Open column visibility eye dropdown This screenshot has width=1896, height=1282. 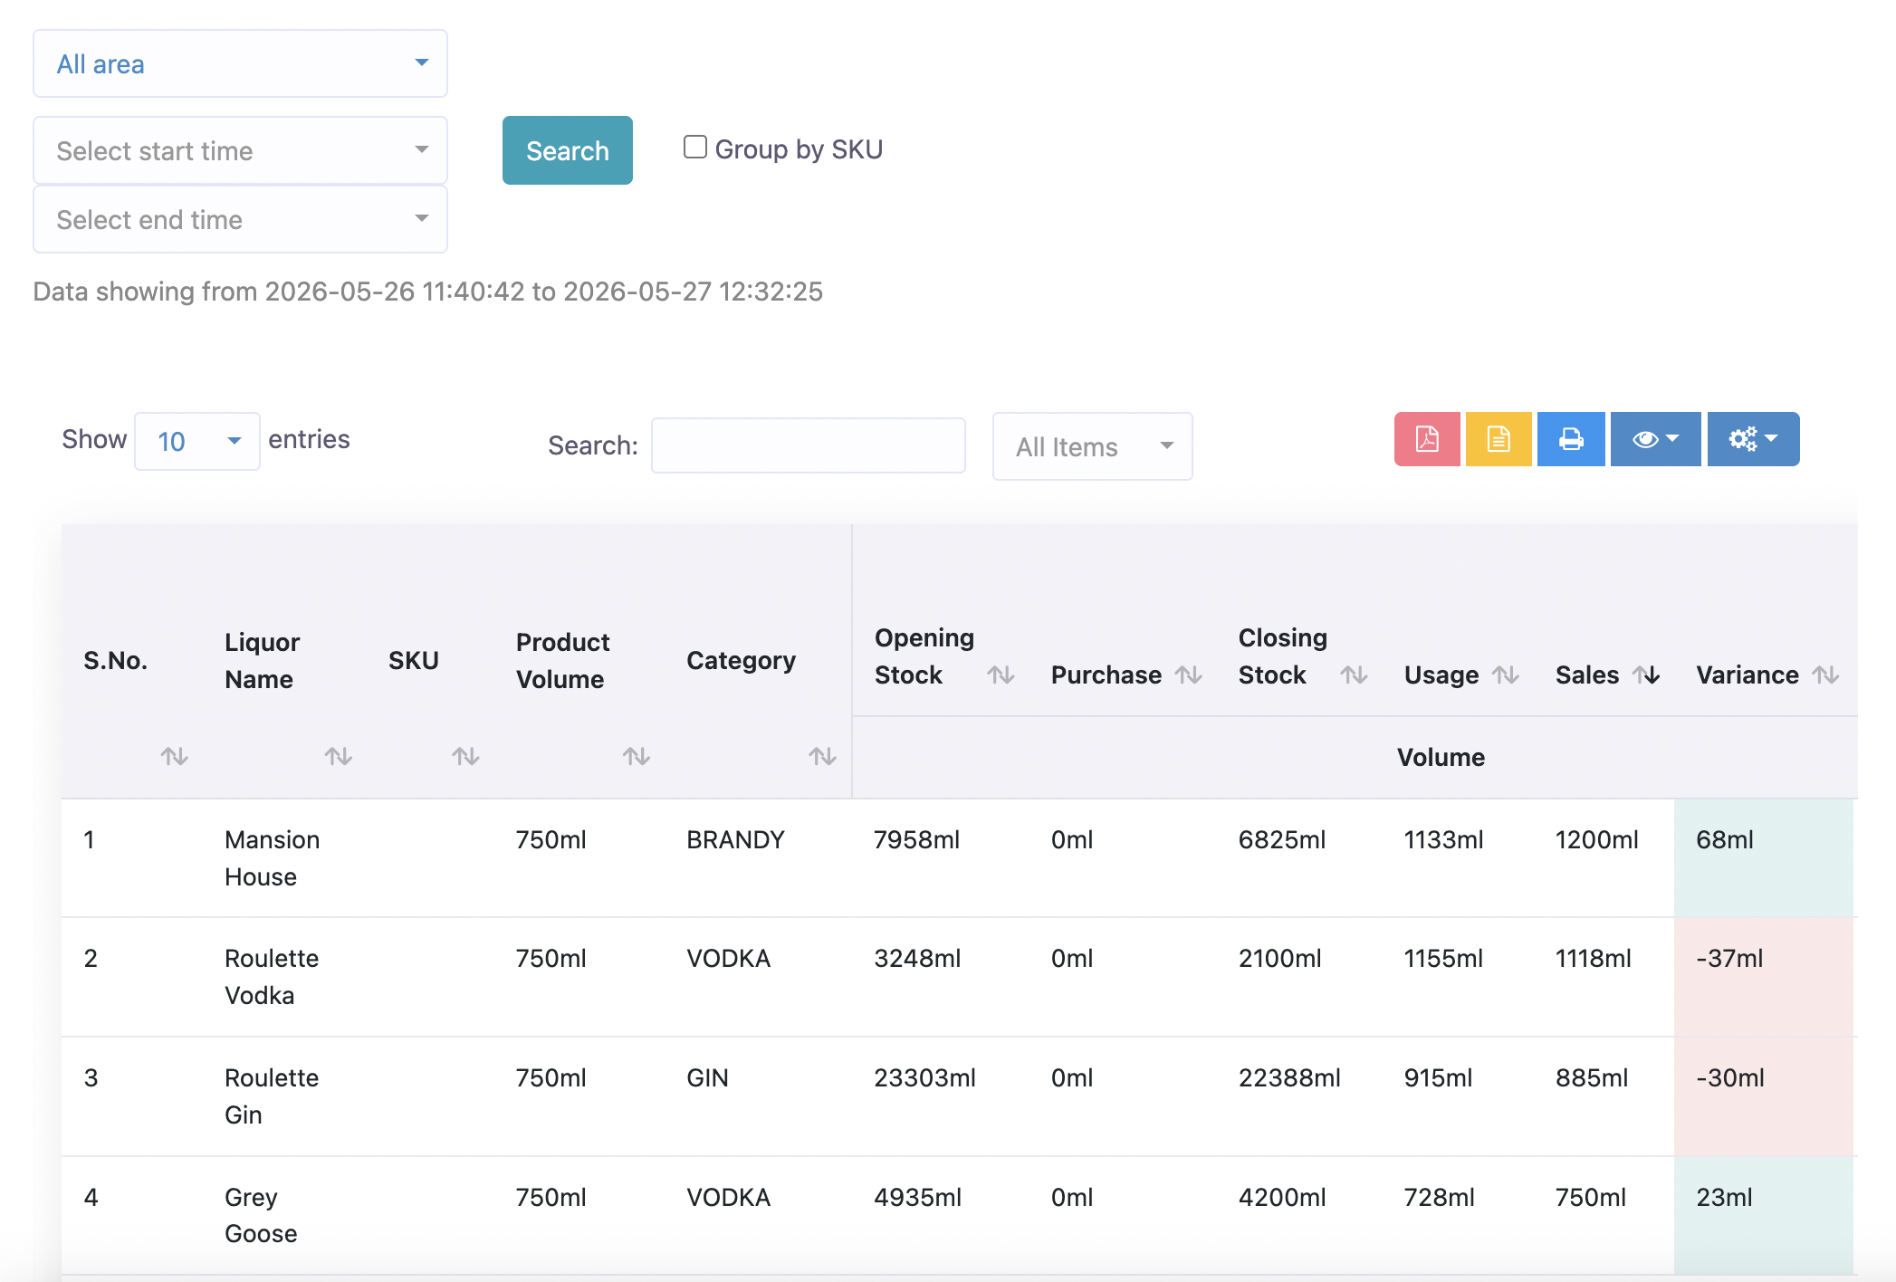coord(1655,439)
